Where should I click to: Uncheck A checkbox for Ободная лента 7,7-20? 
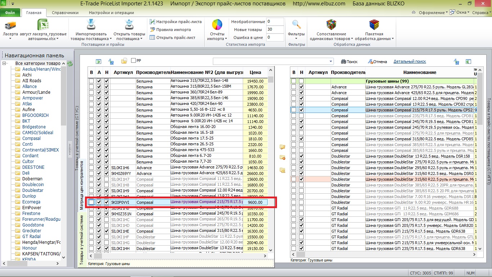pyautogui.click(x=99, y=162)
